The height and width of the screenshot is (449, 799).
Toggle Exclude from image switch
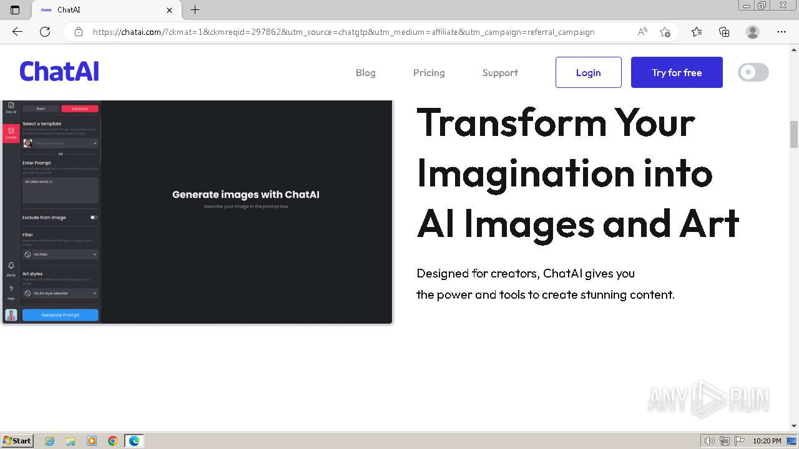[x=94, y=218]
